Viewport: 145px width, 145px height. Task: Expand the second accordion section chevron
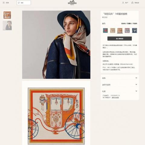136,84
